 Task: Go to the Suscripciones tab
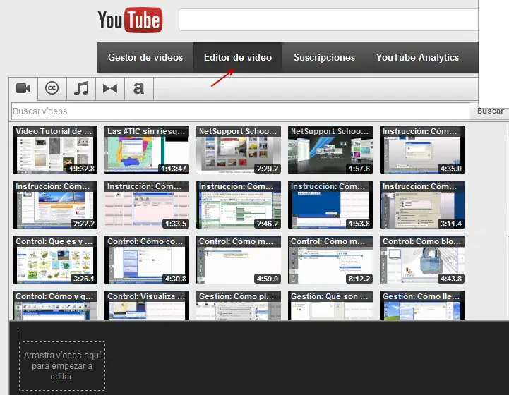[325, 58]
